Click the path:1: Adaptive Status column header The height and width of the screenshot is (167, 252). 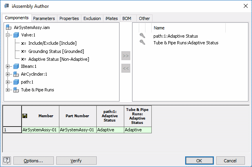coord(110,116)
